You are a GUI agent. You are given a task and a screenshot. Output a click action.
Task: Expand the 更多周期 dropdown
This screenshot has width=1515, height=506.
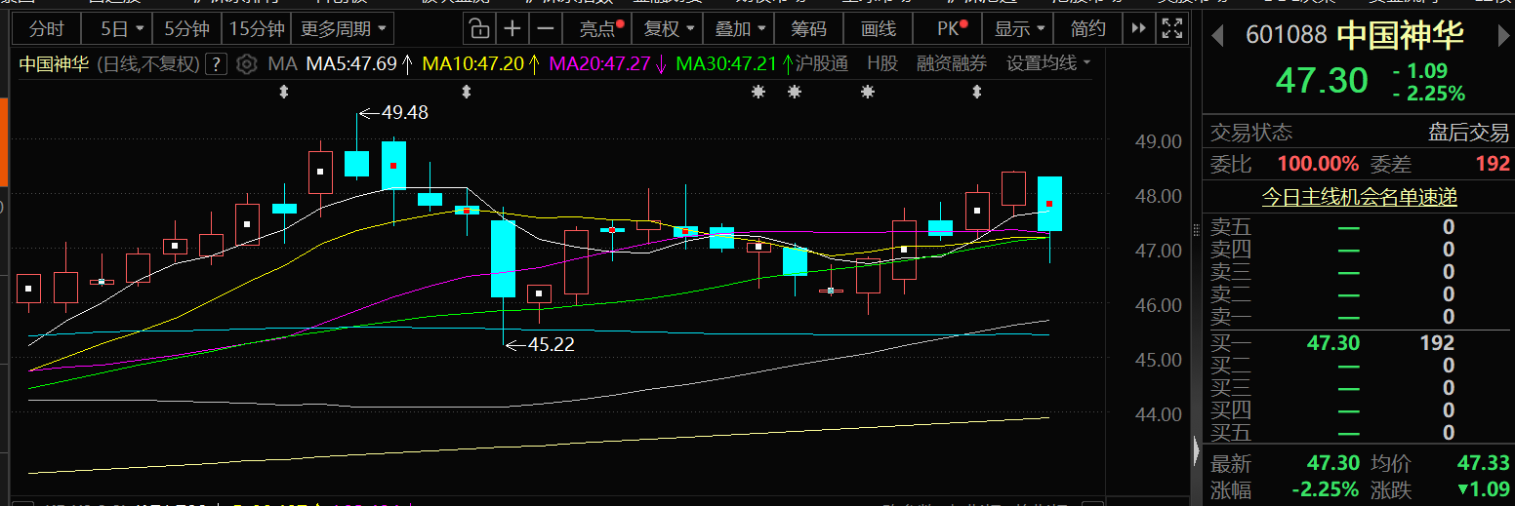point(342,29)
